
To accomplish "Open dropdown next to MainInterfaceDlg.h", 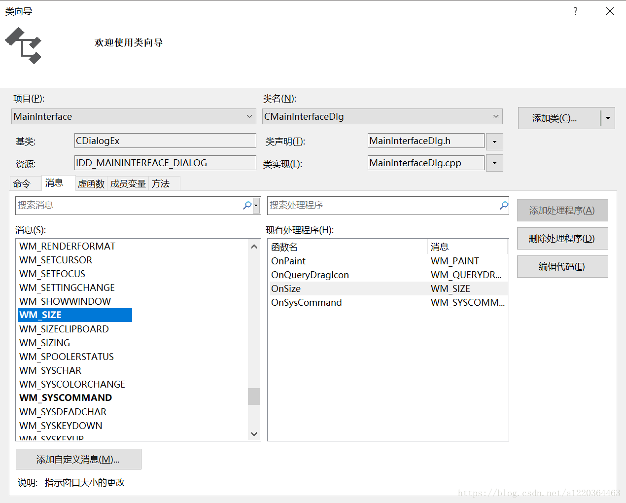I will click(494, 142).
